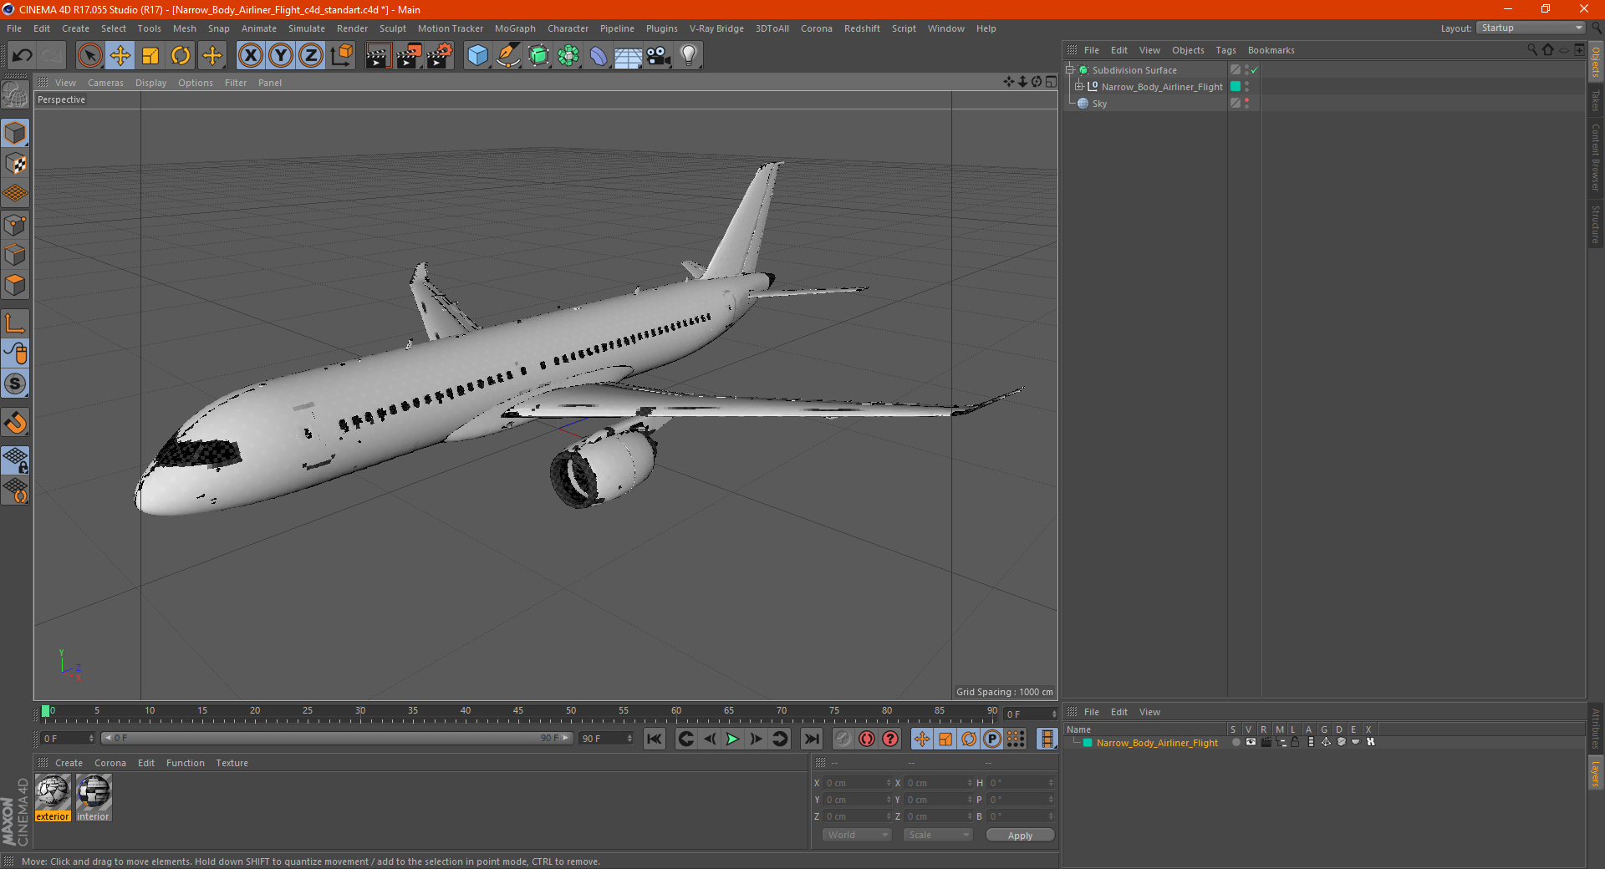Open the Scale mode dropdown

click(938, 835)
